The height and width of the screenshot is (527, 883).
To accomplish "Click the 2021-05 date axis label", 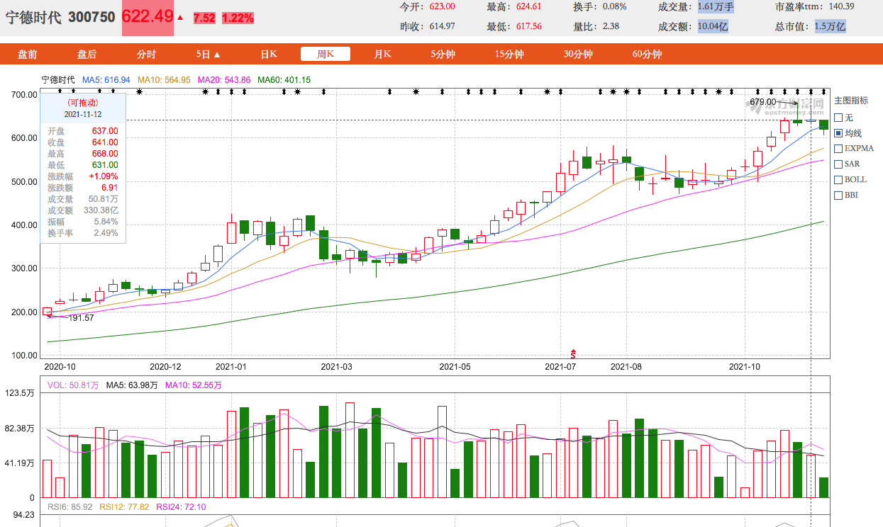I will (455, 367).
